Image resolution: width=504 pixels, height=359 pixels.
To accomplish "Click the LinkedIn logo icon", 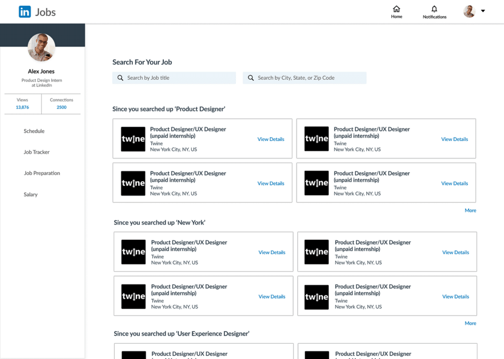I will 25,12.
